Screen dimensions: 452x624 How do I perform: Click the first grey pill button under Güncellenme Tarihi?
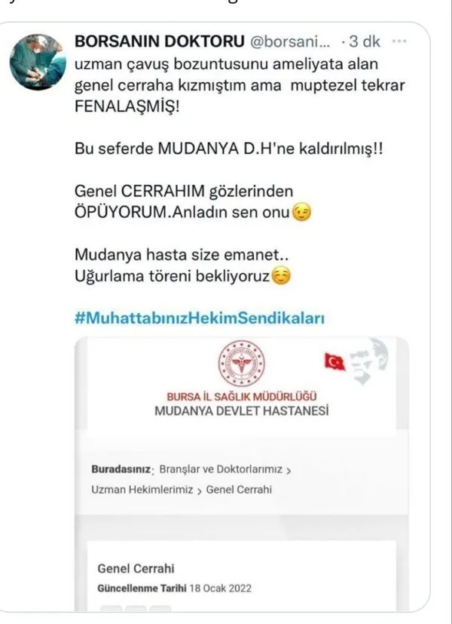point(111,608)
